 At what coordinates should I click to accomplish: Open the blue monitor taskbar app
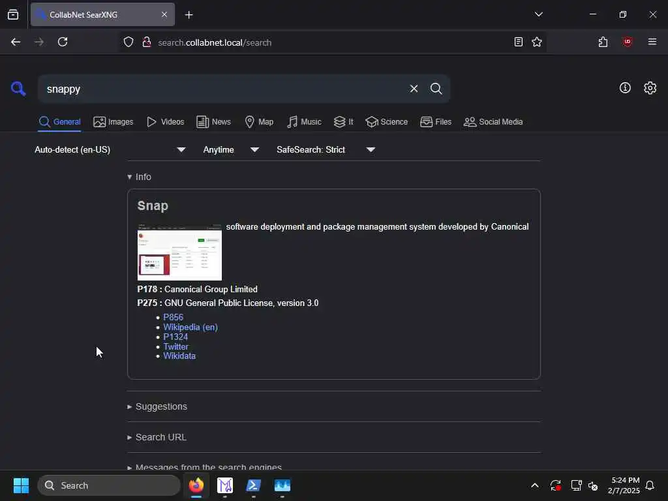[282, 485]
